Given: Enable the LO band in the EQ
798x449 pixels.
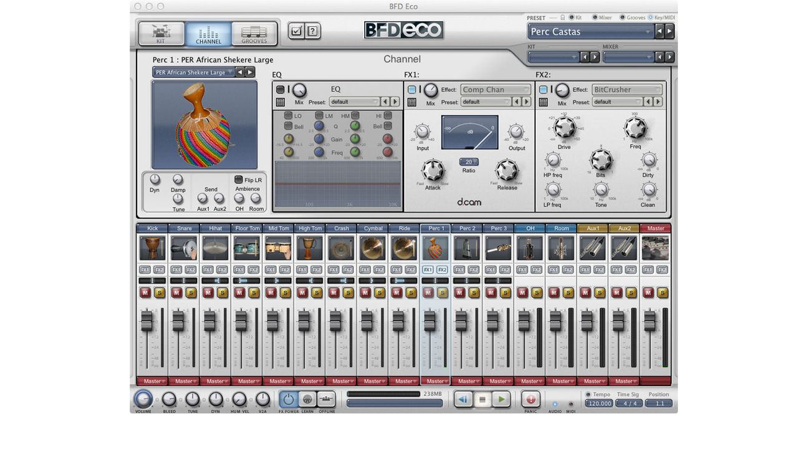Looking at the screenshot, I should (288, 115).
